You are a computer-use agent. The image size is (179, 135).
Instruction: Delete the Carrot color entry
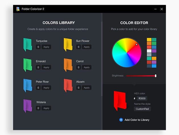78,67
